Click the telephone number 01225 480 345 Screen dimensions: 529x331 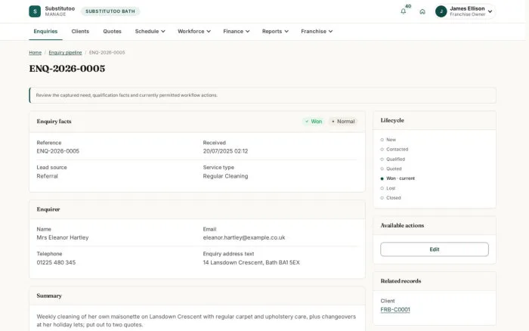(x=56, y=262)
